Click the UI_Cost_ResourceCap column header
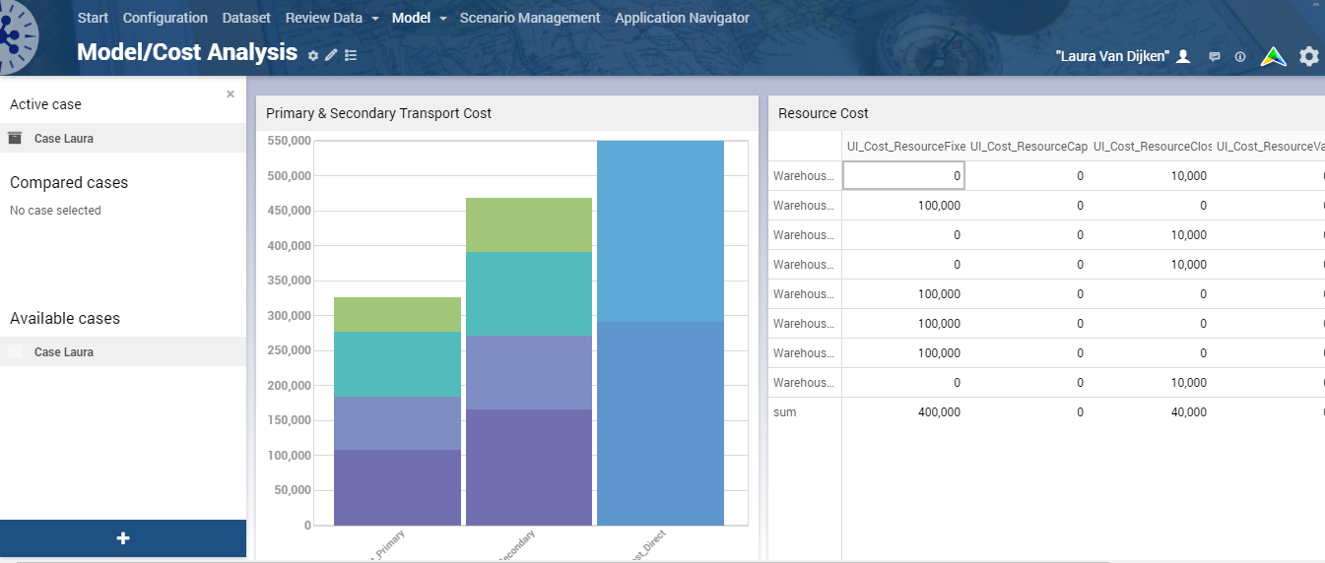The height and width of the screenshot is (563, 1325). [1028, 147]
